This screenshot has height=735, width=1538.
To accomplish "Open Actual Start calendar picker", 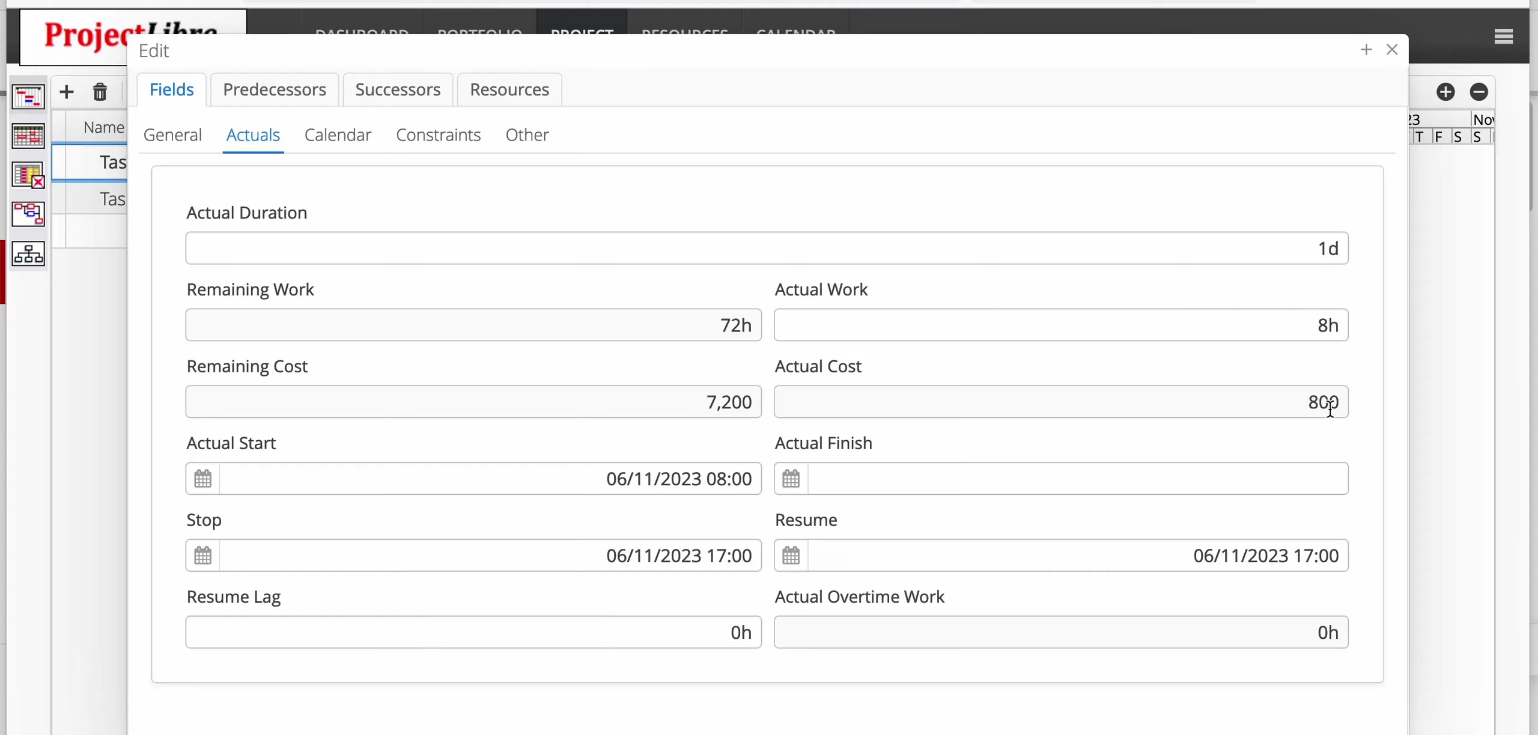I will pyautogui.click(x=202, y=479).
